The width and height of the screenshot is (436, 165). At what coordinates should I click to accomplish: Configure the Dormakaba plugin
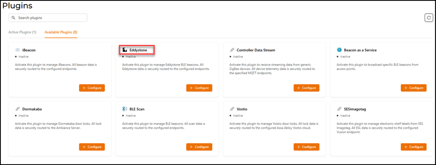coord(92,147)
